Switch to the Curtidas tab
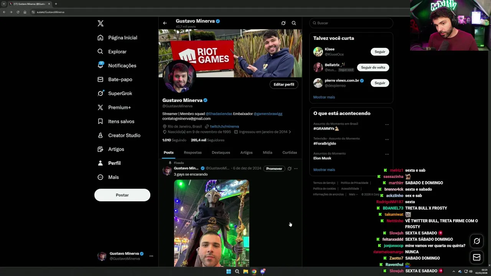This screenshot has width=491, height=276. pos(290,153)
